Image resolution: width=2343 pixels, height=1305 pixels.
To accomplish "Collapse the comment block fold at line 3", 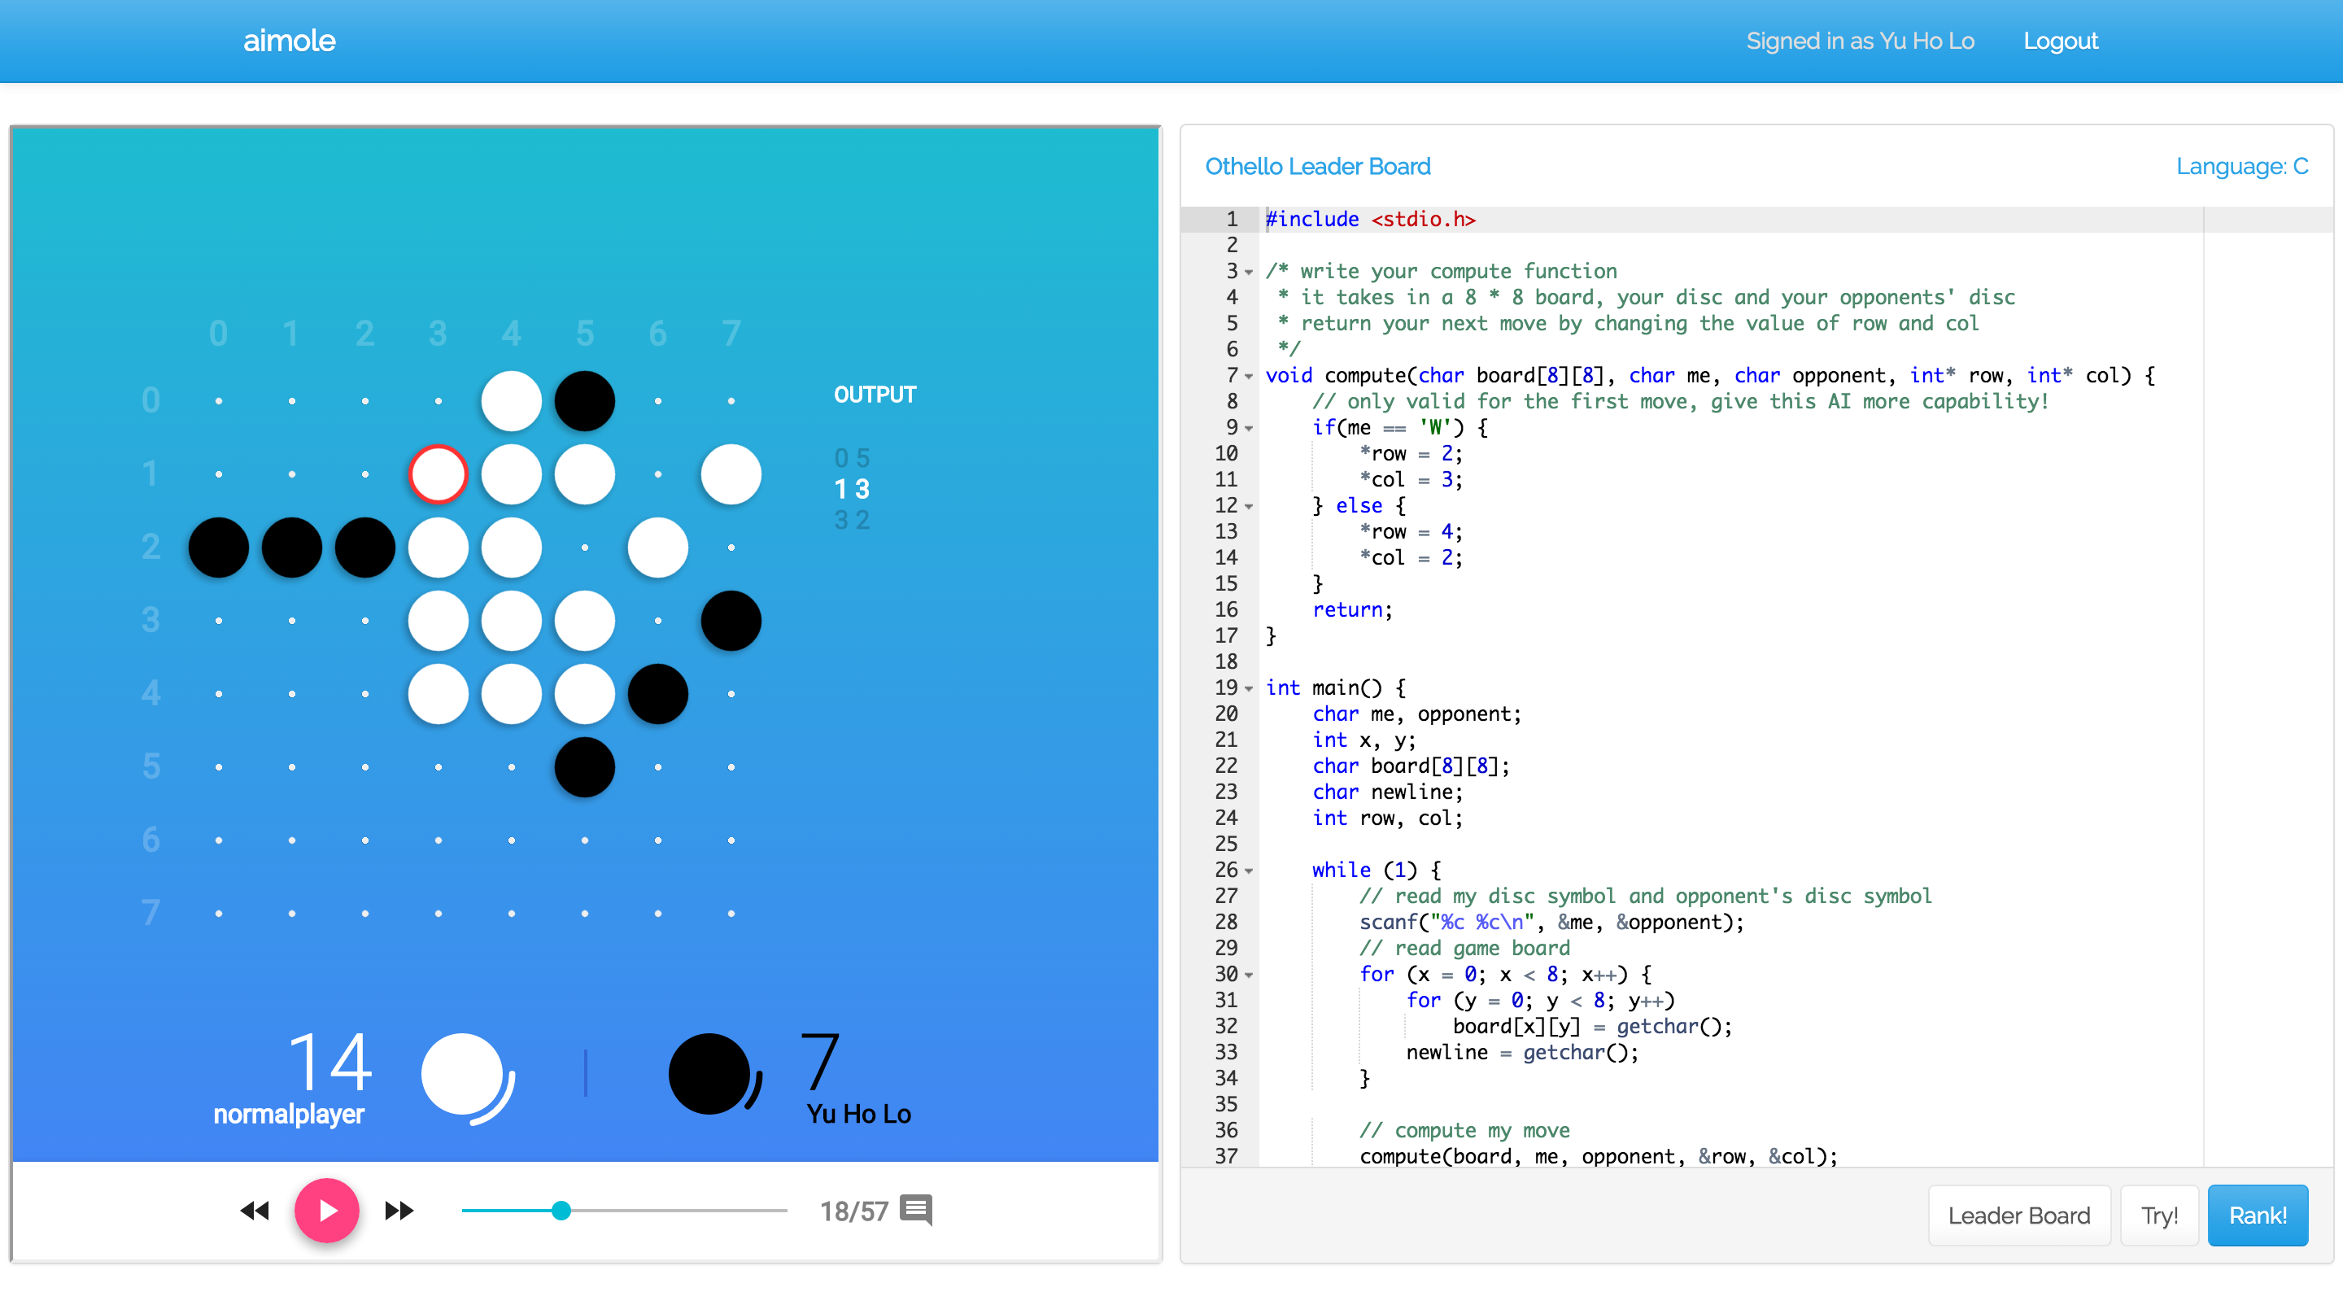I will point(1250,272).
